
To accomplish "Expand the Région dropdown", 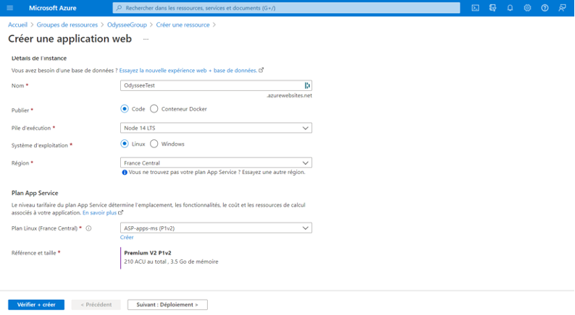I will [x=216, y=163].
